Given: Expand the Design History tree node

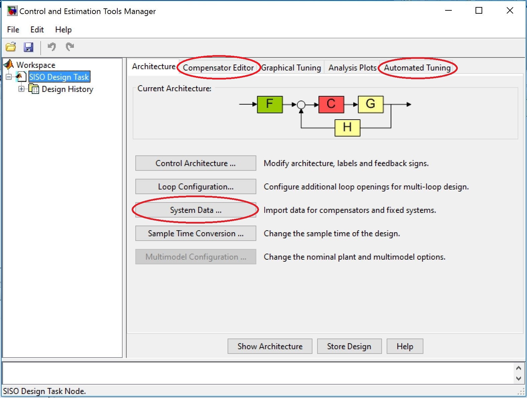Looking at the screenshot, I should 21,89.
